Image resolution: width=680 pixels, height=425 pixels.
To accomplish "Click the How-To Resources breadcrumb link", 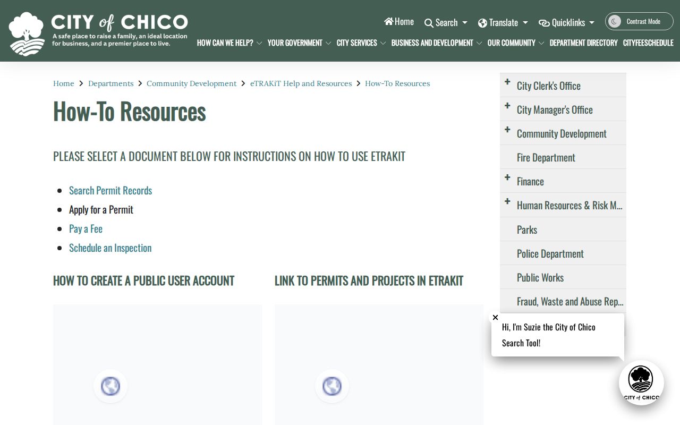I will pos(397,83).
